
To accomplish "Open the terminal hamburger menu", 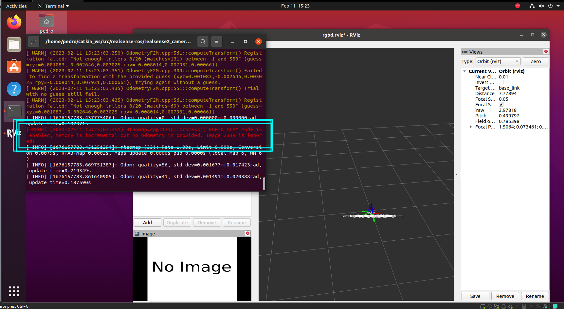I will click(x=217, y=42).
